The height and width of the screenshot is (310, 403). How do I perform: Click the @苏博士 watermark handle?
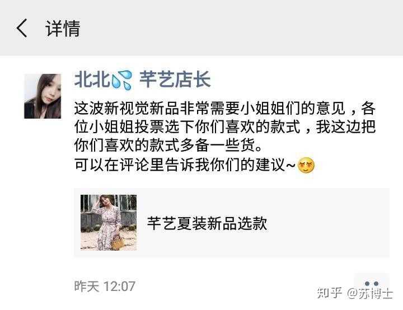[x=370, y=293]
